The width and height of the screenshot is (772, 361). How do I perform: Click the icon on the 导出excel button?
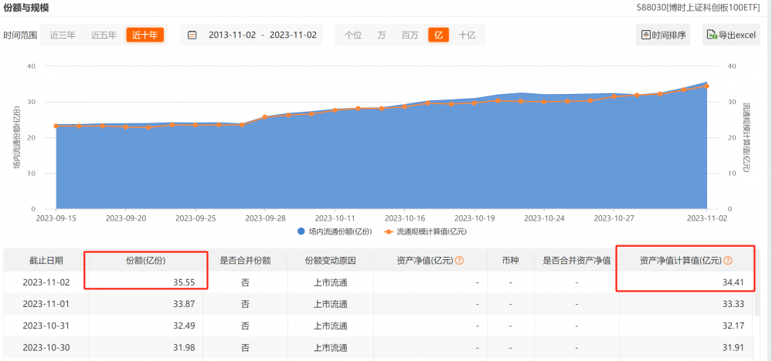pyautogui.click(x=711, y=35)
